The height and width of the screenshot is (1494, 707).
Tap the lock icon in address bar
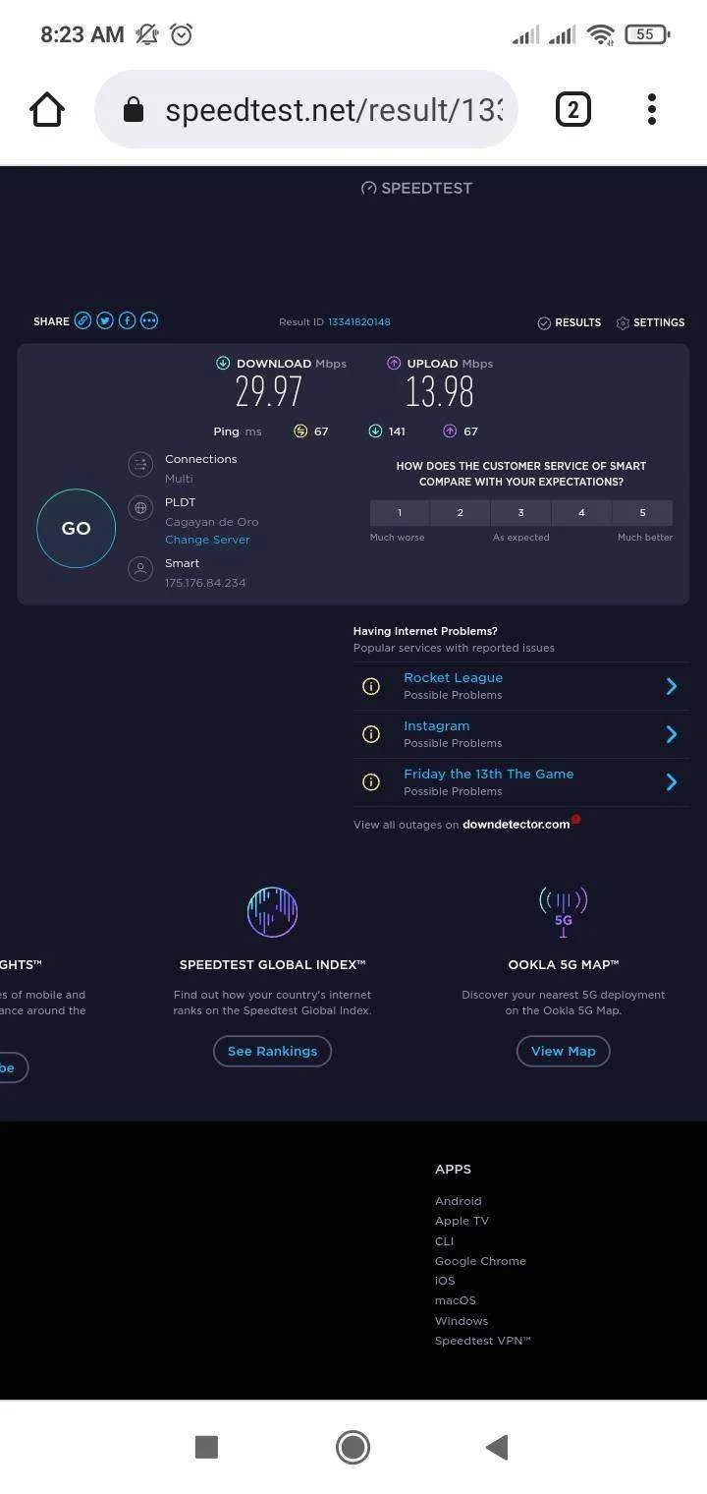[134, 110]
